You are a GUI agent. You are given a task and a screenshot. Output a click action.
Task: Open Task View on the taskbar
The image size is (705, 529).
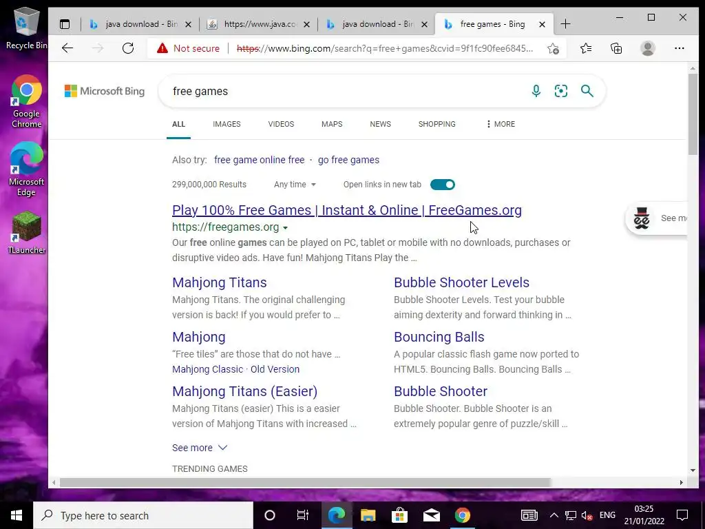(303, 515)
